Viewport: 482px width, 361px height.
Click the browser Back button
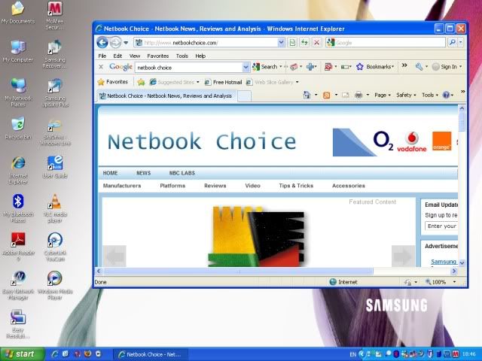click(x=102, y=43)
